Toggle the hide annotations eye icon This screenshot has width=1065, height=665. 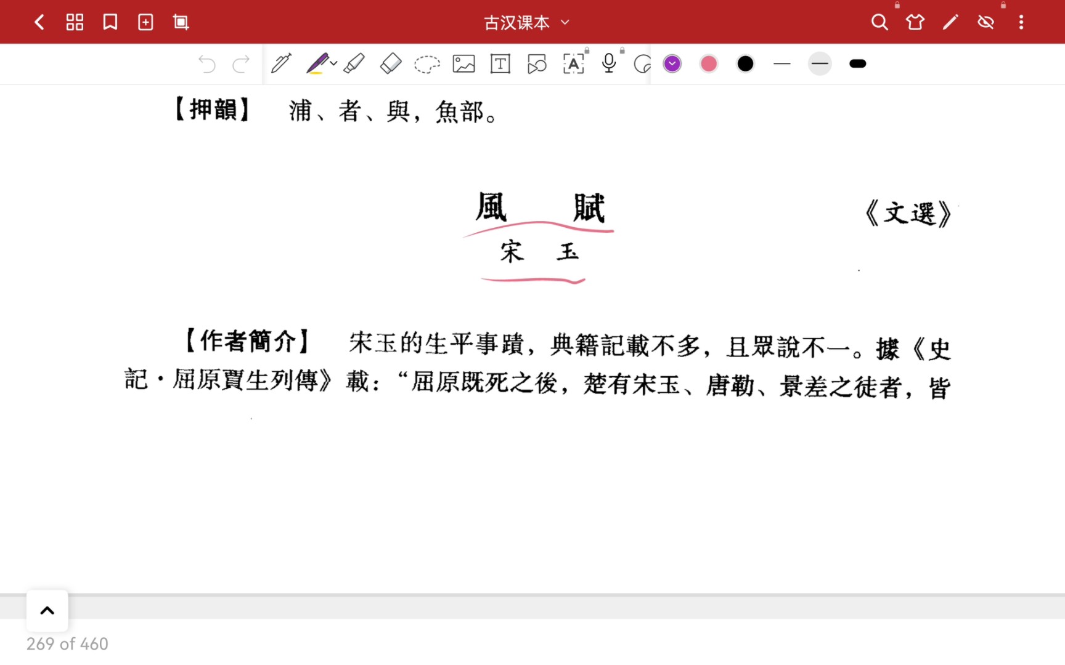[986, 23]
